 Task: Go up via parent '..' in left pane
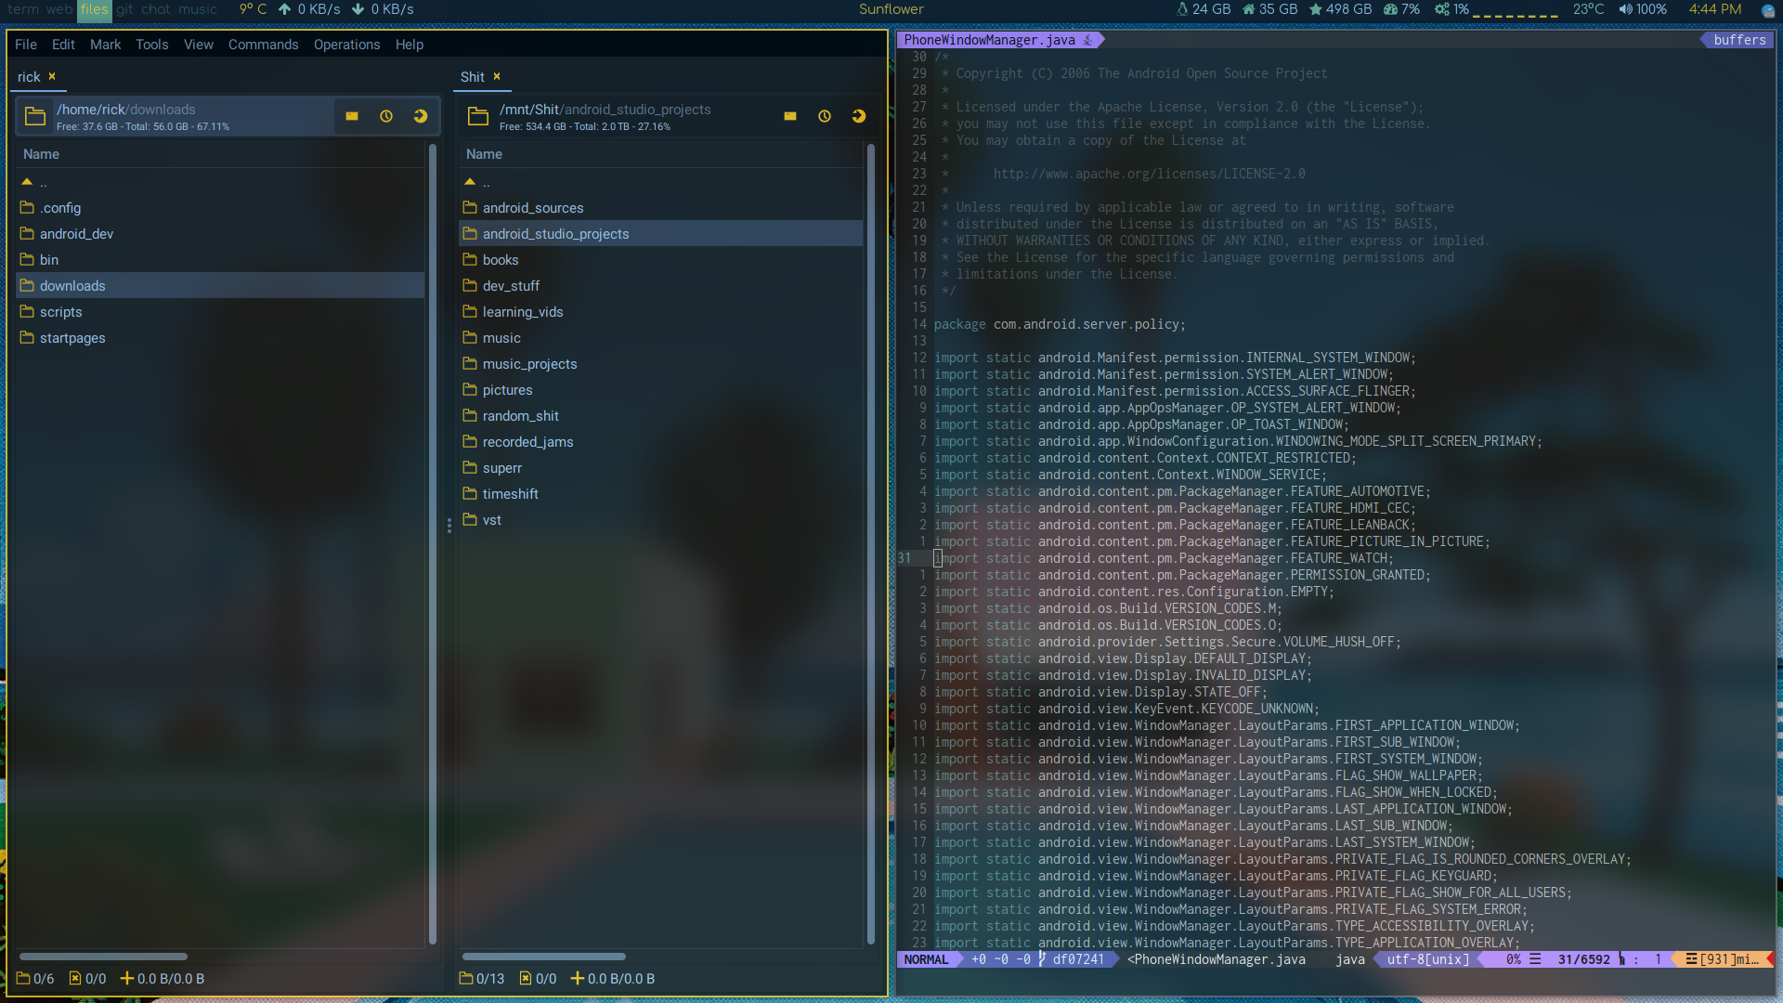click(x=220, y=182)
